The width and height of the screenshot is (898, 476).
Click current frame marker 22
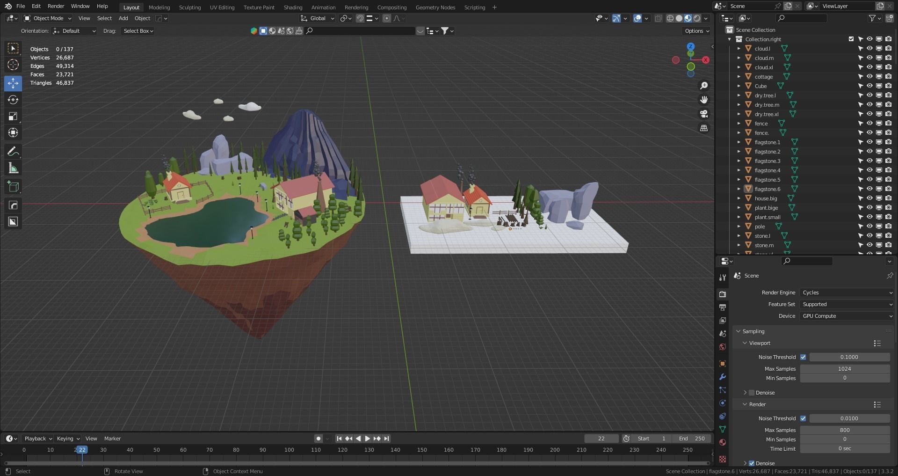pos(82,450)
